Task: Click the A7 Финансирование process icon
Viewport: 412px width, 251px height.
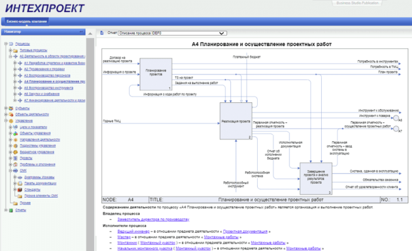Action: [x=20, y=100]
